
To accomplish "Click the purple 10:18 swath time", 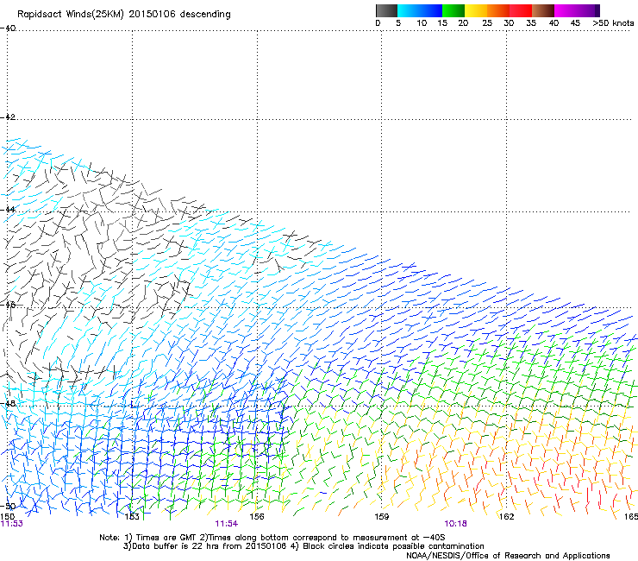I will (x=455, y=524).
